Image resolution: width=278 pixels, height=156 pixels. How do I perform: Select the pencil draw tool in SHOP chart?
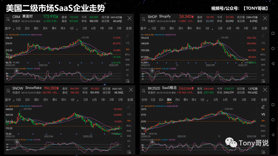[x=263, y=35]
